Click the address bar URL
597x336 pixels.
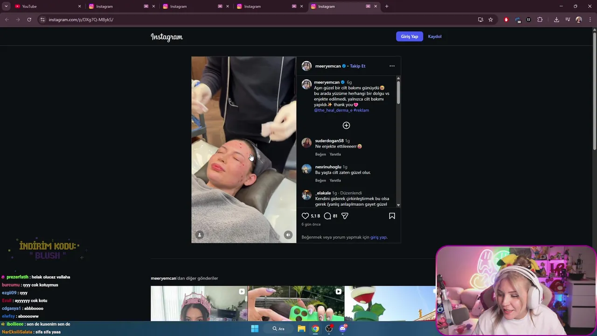click(x=81, y=20)
